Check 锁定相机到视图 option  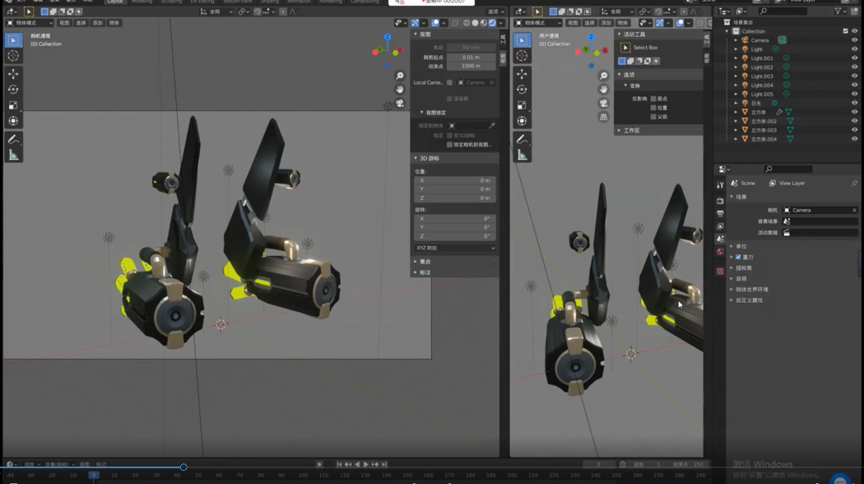click(449, 144)
